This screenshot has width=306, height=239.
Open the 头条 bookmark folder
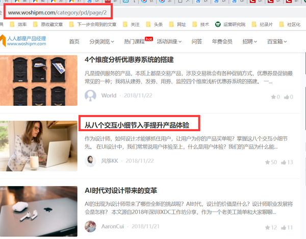(155, 24)
